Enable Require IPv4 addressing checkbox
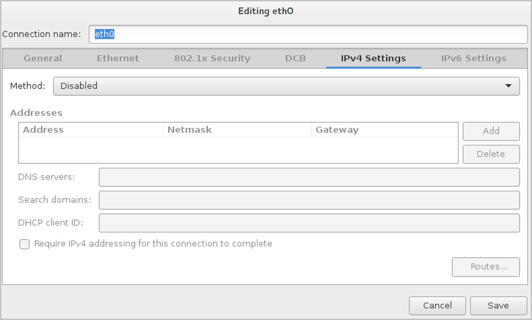This screenshot has width=532, height=320. tap(24, 244)
